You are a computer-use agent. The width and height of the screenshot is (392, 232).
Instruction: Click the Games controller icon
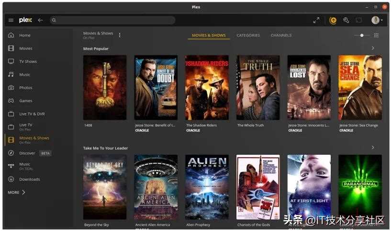[11, 101]
